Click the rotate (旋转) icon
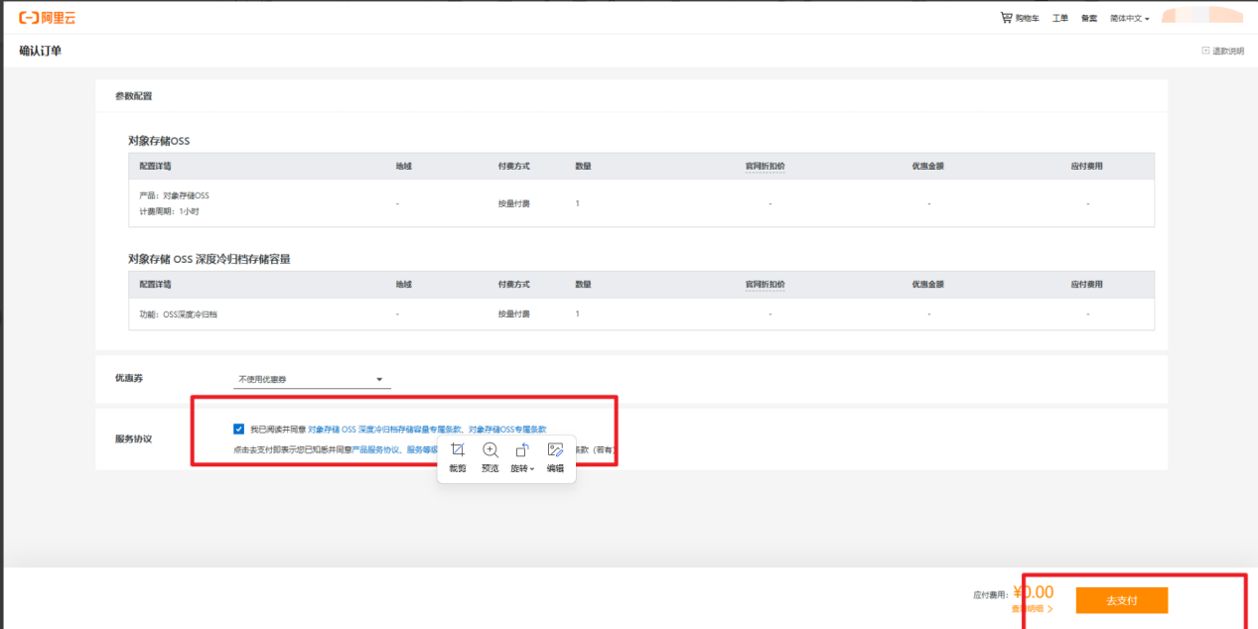This screenshot has width=1258, height=629. click(x=522, y=449)
